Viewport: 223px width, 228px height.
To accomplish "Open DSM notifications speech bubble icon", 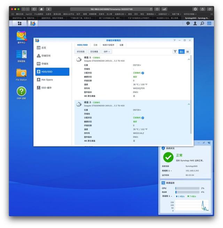I will pyautogui.click(x=188, y=23).
